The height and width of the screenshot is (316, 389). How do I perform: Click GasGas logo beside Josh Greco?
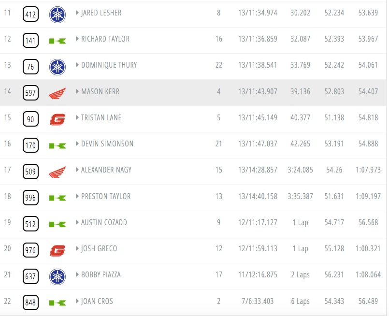point(58,250)
